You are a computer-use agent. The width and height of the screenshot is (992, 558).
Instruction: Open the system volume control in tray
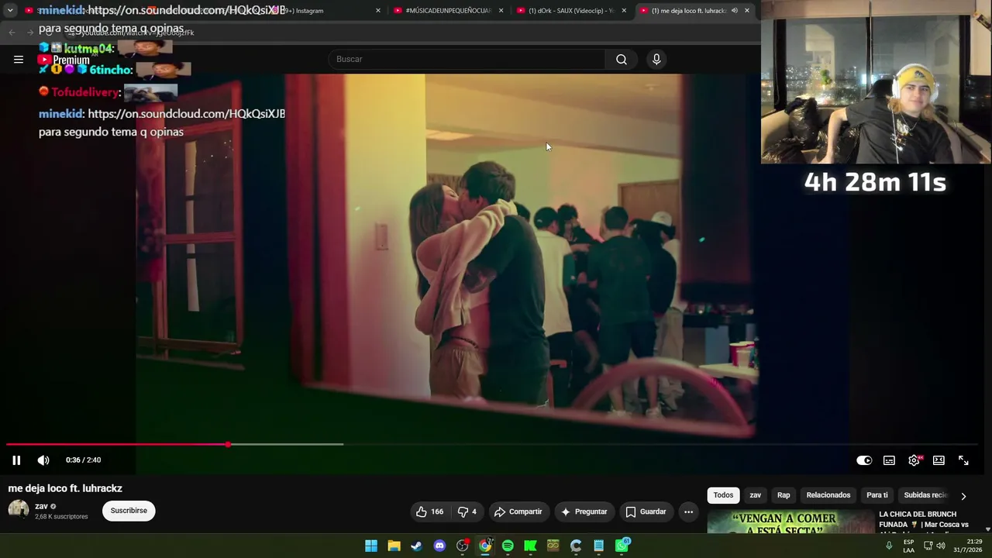941,546
